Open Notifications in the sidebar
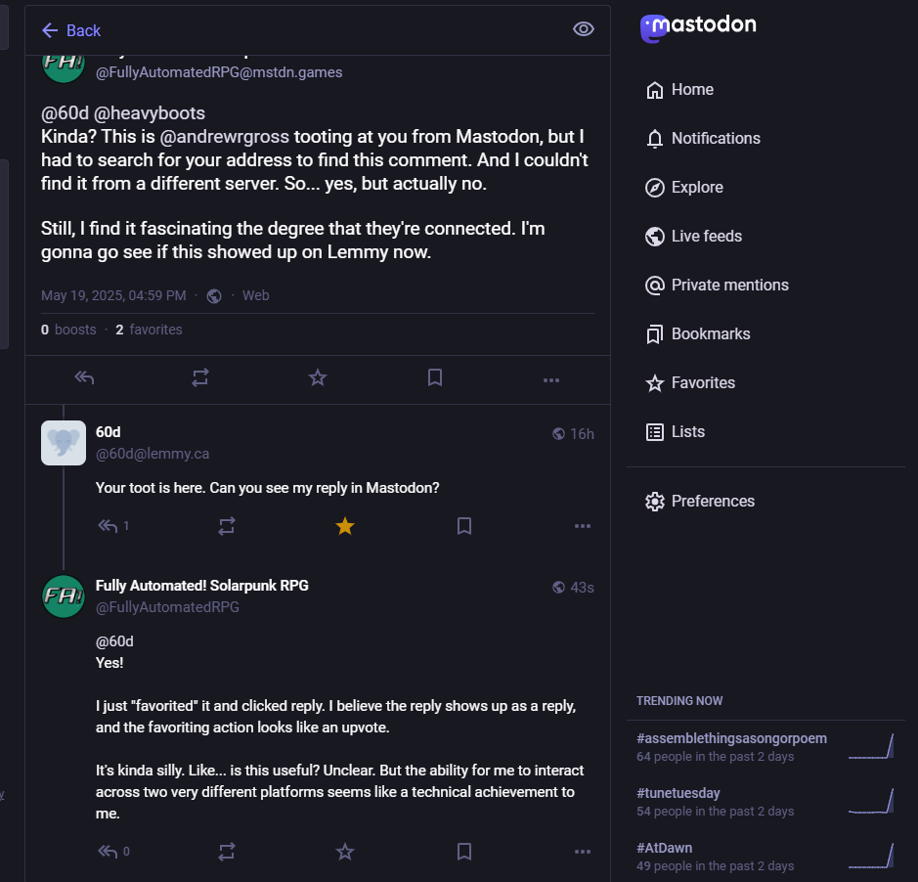 (x=715, y=138)
